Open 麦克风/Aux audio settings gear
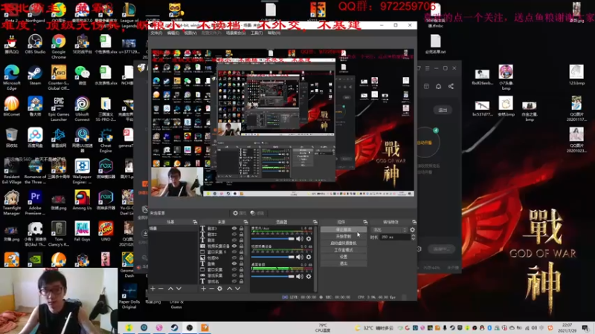The image size is (595, 334). (309, 238)
